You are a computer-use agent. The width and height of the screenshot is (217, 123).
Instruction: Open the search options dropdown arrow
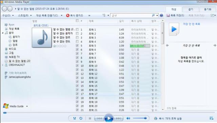click(157, 15)
